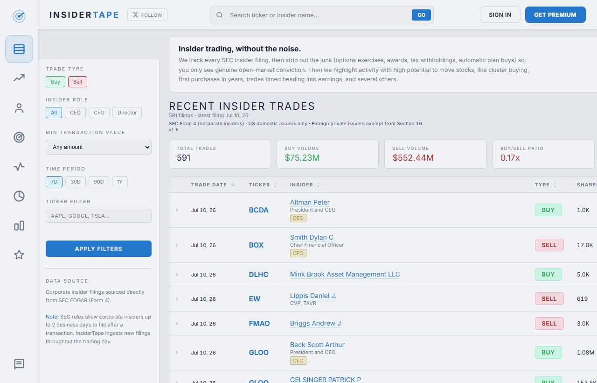Screen dimensions: 597x383
Task: Click the CFO badge under Smith Dylan C
Action: coord(298,253)
